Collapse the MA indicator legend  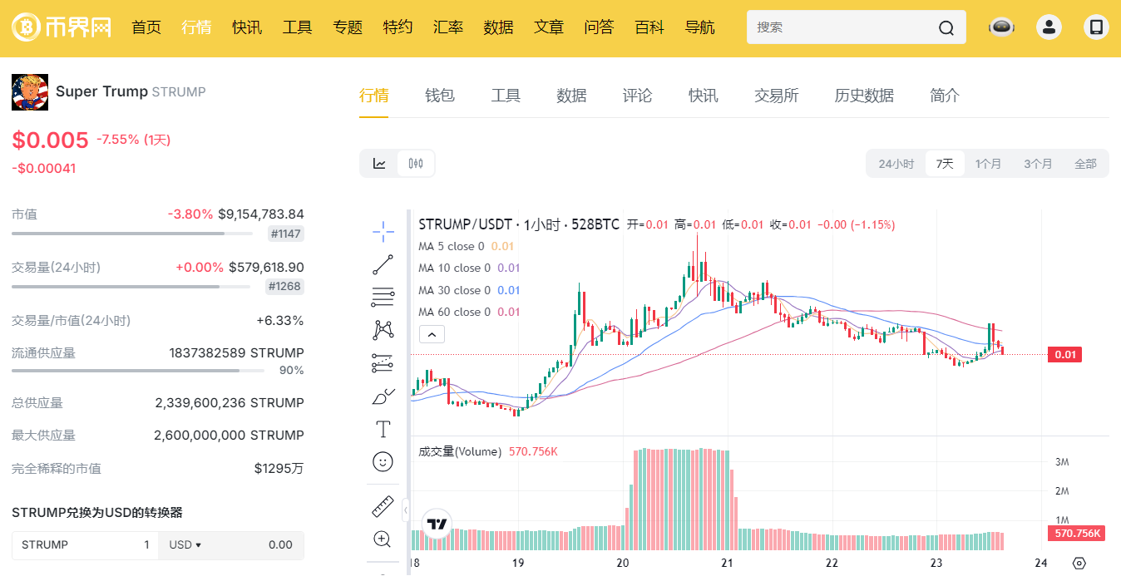click(432, 335)
